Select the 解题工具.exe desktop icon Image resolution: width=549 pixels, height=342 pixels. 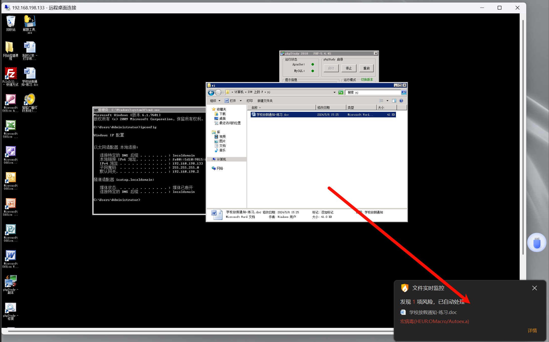pyautogui.click(x=30, y=24)
